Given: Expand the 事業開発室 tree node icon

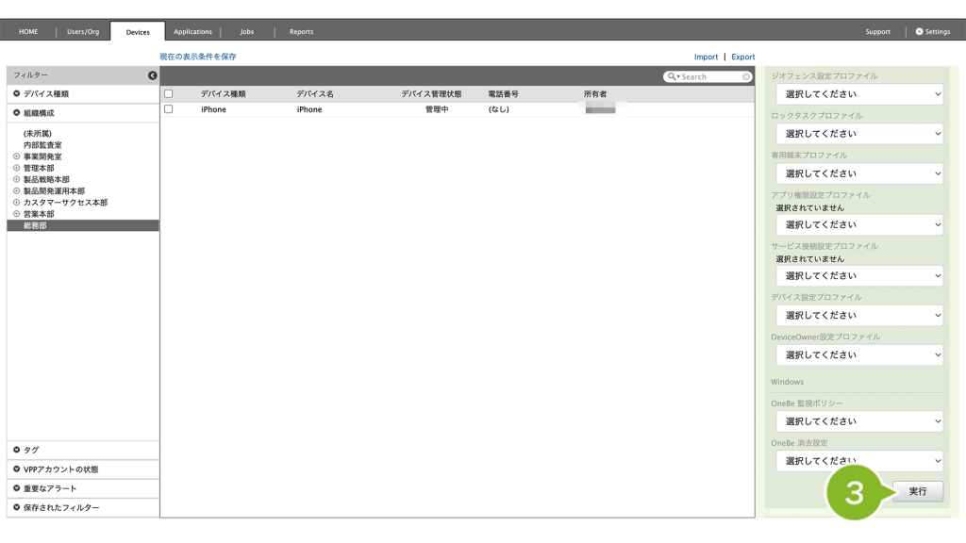Looking at the screenshot, I should tap(16, 156).
